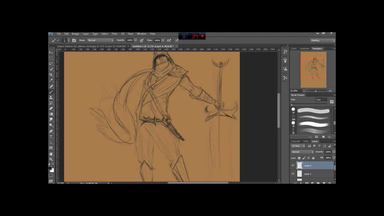Viewport: 384px width, 216px height.
Task: Select the Eraser tool
Action: [x=51, y=109]
